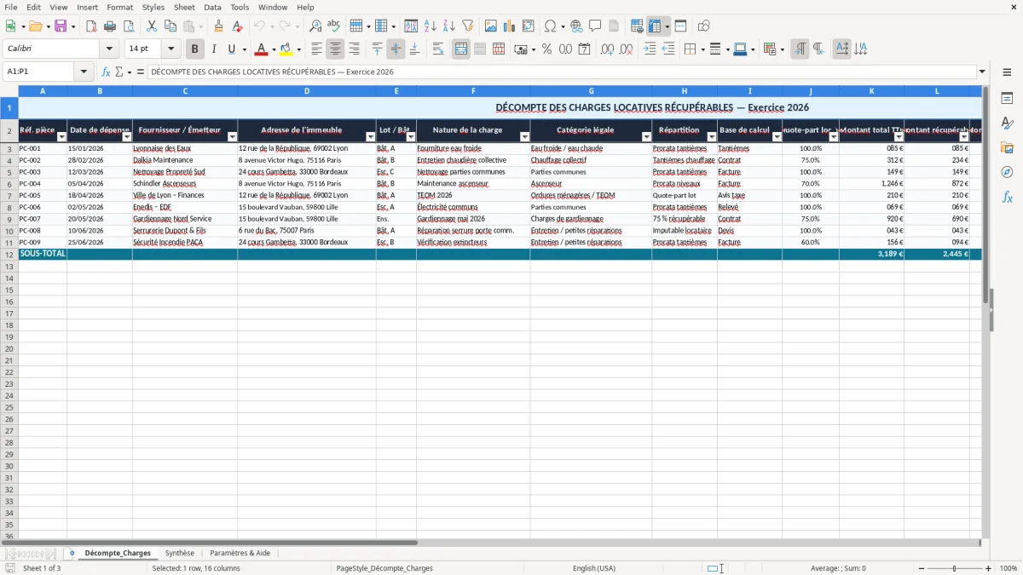Viewport: 1023px width, 575px height.
Task: Click Increase Indent icon
Action: point(650,49)
